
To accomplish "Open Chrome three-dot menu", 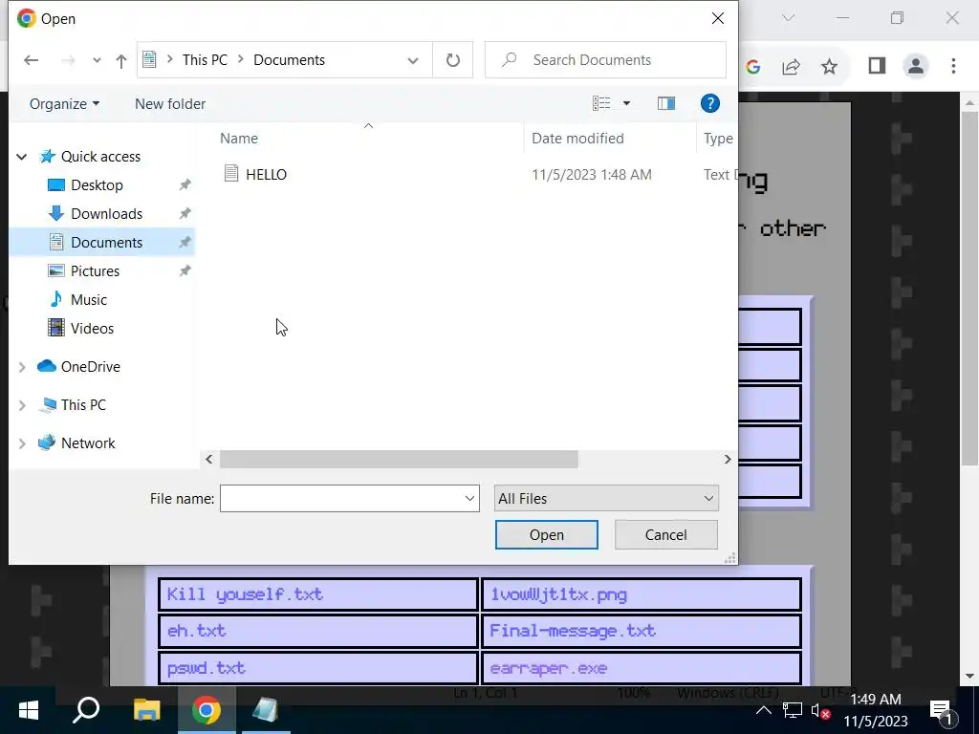I will pyautogui.click(x=953, y=66).
